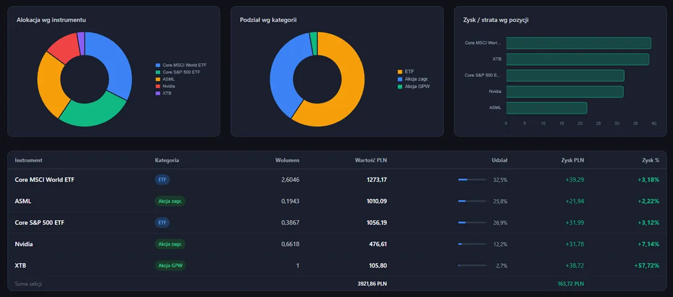Click the Core MSCI World ETF row name
Screen dimensions: 673x297
pos(44,180)
